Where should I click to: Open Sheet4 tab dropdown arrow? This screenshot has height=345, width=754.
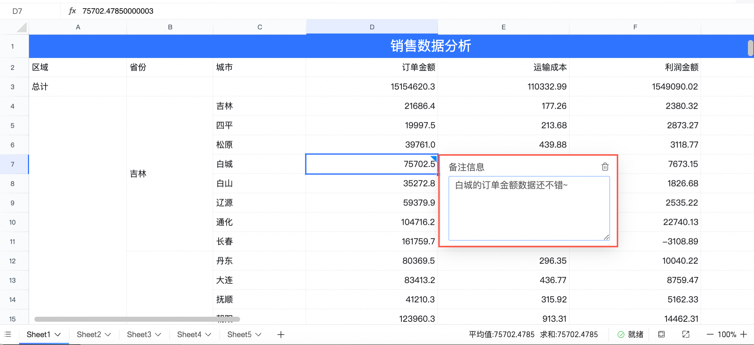tap(208, 335)
